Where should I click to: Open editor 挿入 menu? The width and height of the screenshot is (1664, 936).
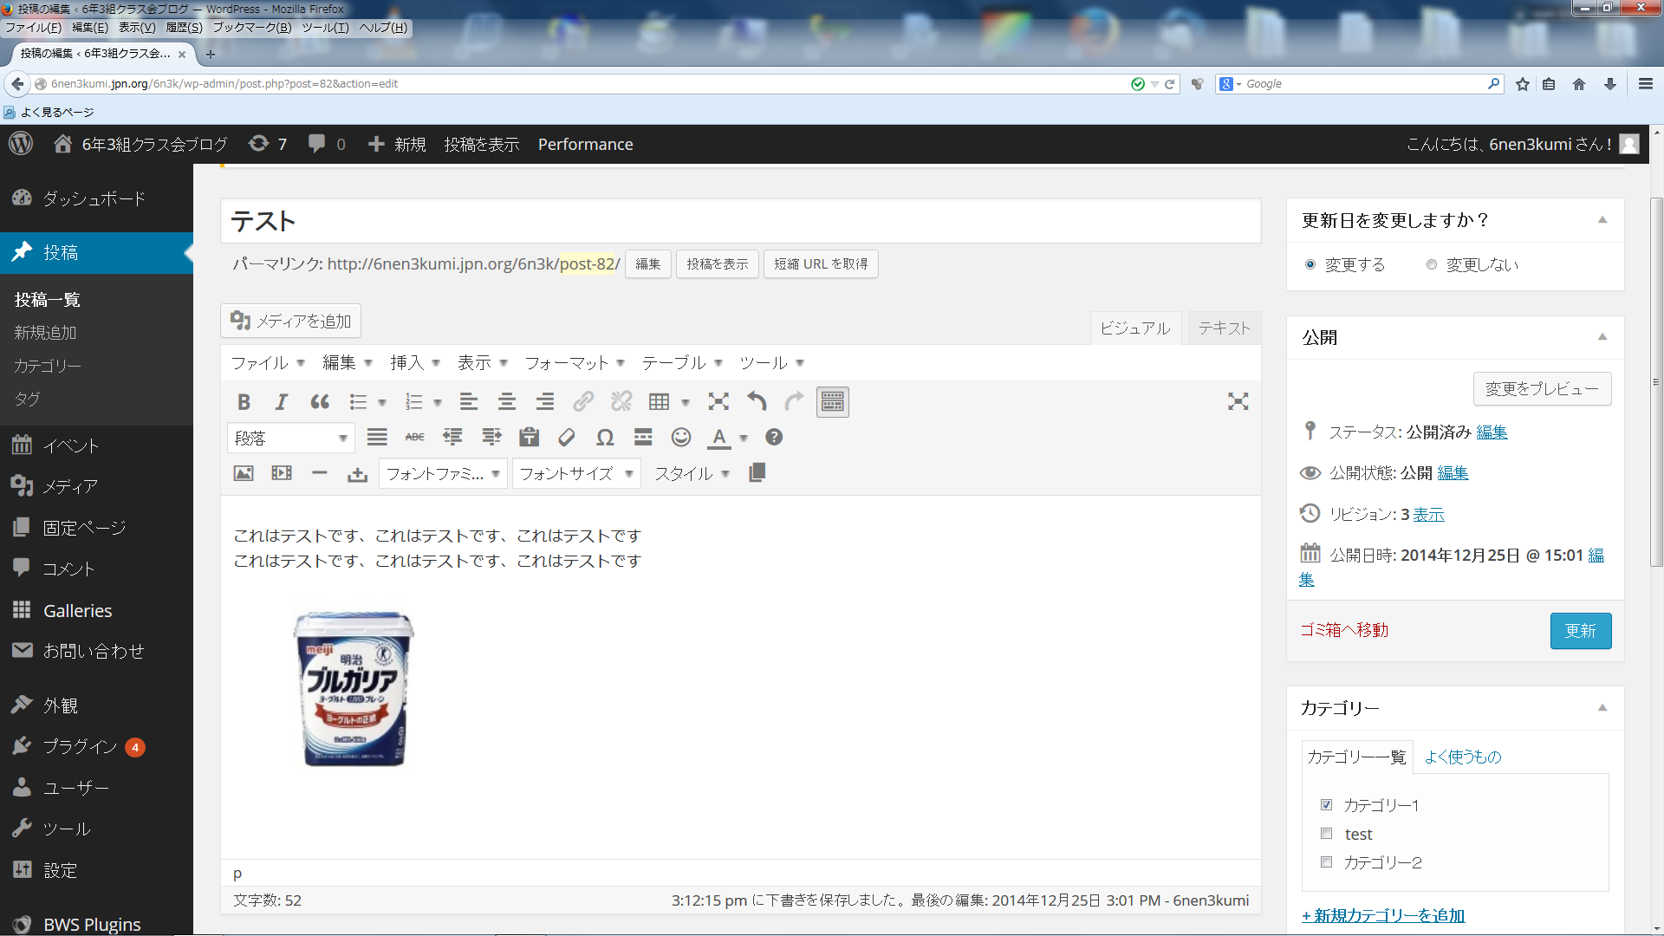pyautogui.click(x=415, y=362)
